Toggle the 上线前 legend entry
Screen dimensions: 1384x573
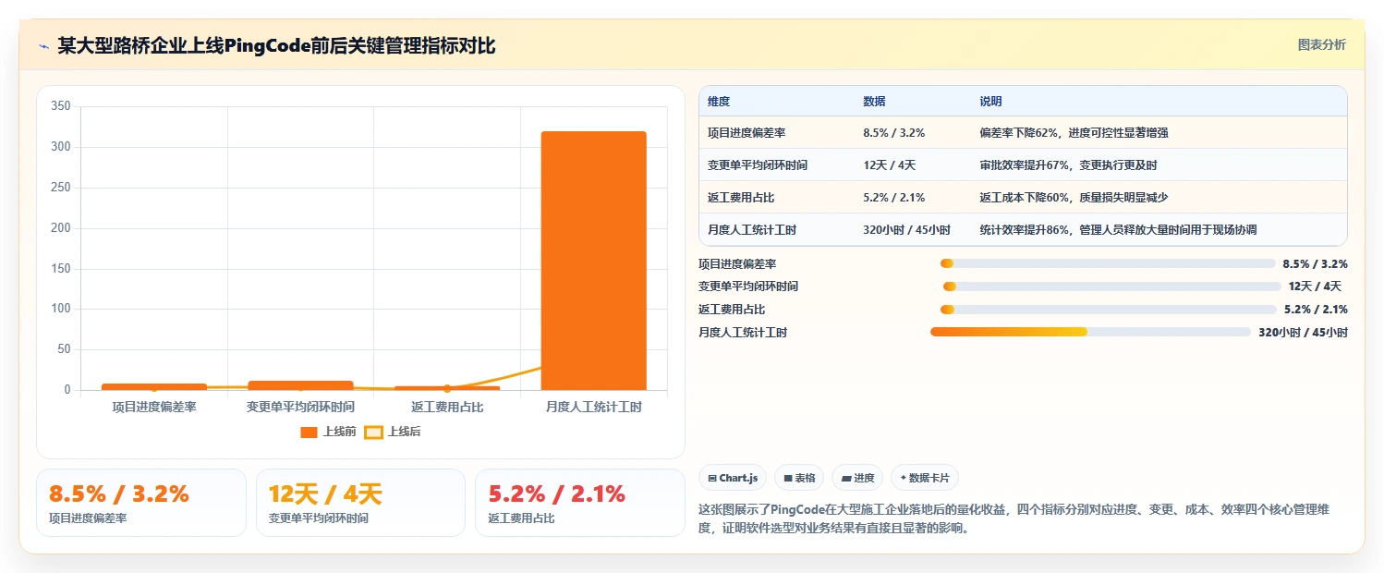tap(328, 432)
